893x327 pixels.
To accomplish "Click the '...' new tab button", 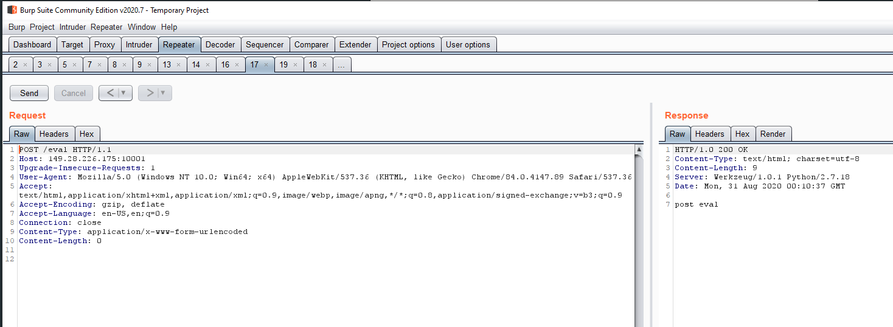I will [x=342, y=64].
